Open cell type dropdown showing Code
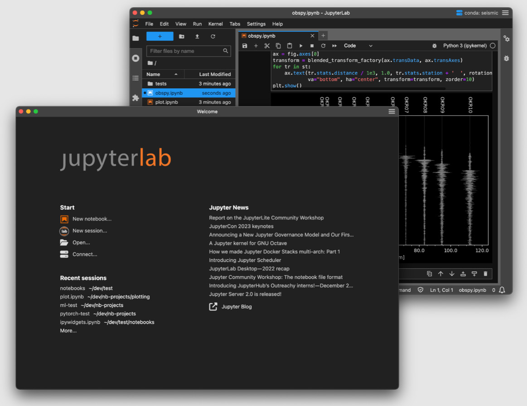This screenshot has height=406, width=527. [x=358, y=46]
